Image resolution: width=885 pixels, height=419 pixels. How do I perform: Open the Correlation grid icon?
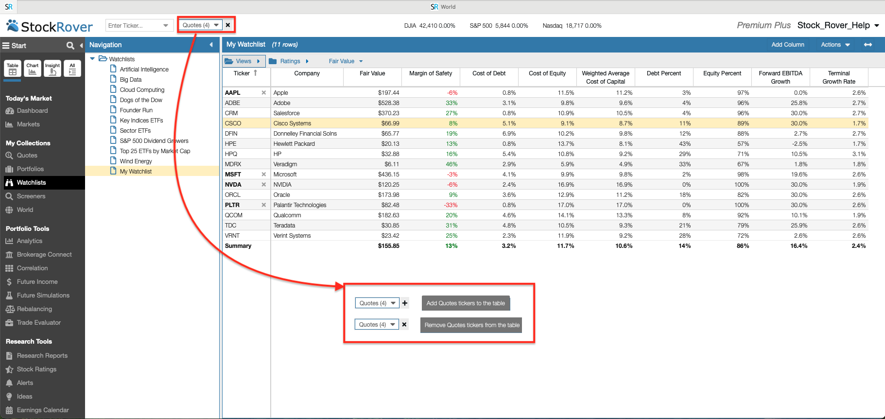pyautogui.click(x=9, y=268)
